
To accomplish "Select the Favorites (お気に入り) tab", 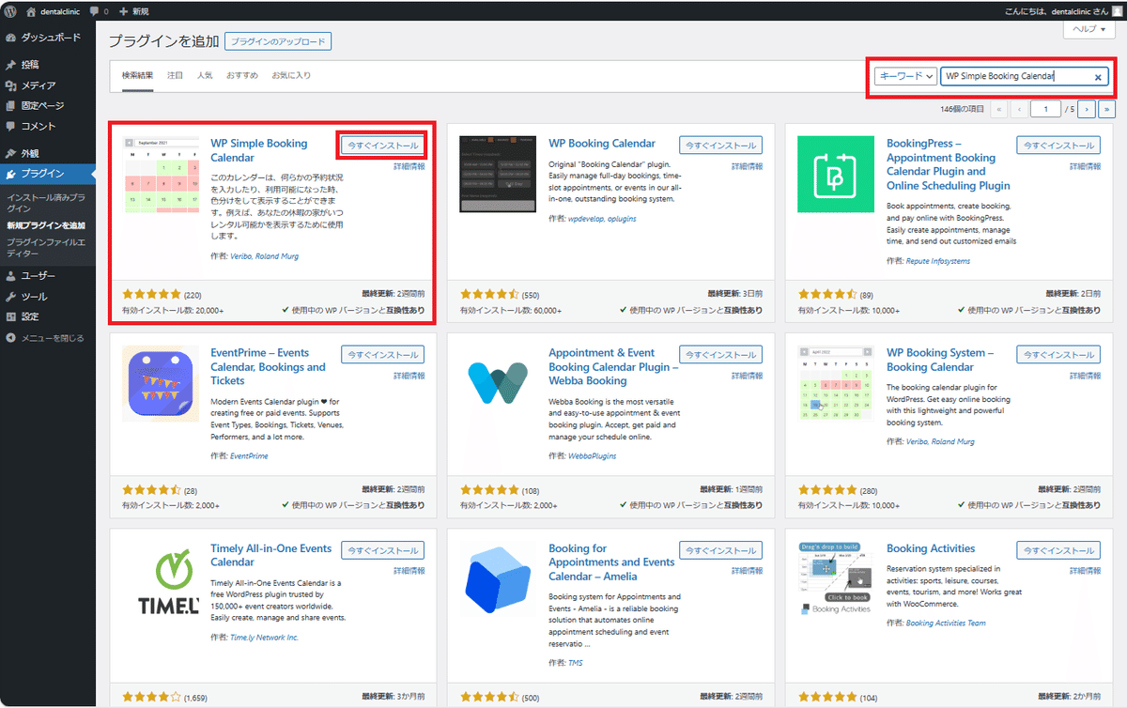I will (x=291, y=75).
